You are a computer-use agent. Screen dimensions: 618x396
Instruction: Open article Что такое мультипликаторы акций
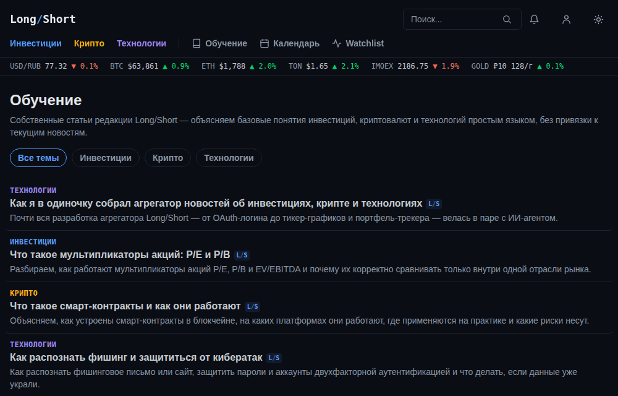120,255
